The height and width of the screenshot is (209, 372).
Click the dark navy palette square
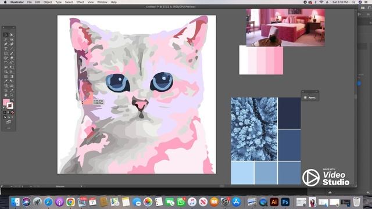click(x=289, y=113)
